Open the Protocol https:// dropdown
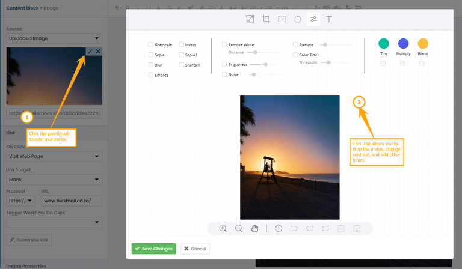The width and height of the screenshot is (462, 269). tap(20, 201)
